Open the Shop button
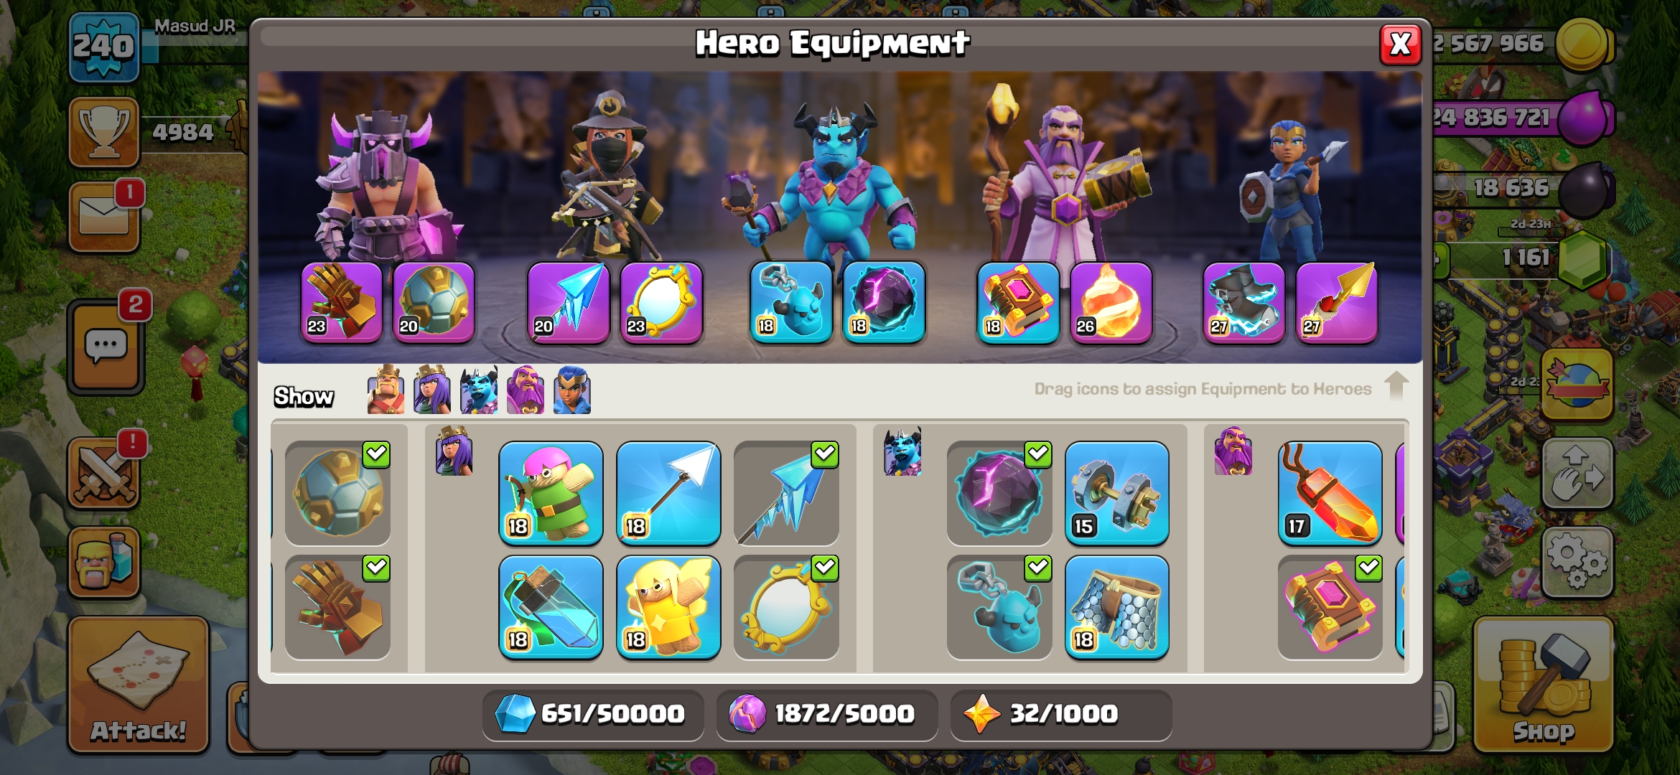Viewport: 1680px width, 775px height. (x=1543, y=685)
